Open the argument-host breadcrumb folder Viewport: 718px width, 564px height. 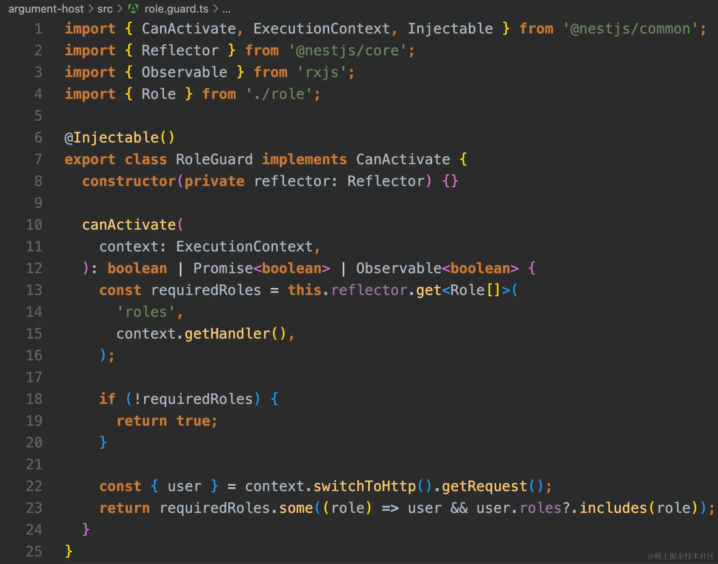46,9
